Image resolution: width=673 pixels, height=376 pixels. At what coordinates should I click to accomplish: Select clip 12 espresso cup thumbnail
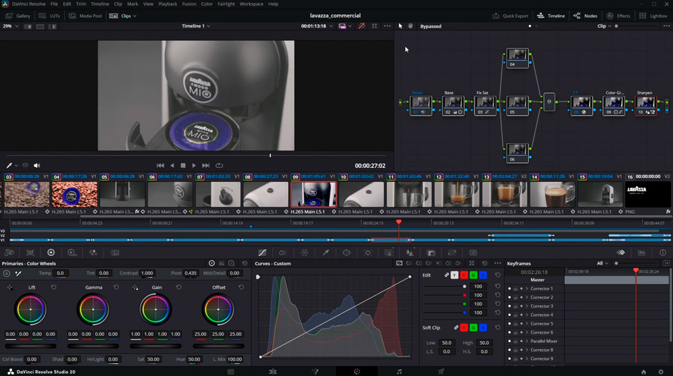[x=456, y=195]
